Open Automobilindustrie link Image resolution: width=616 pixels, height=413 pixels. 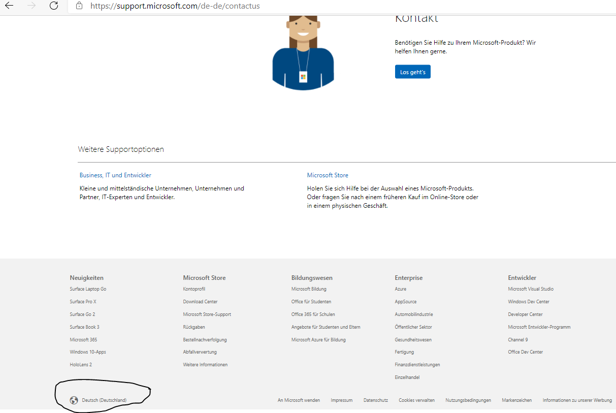(414, 314)
